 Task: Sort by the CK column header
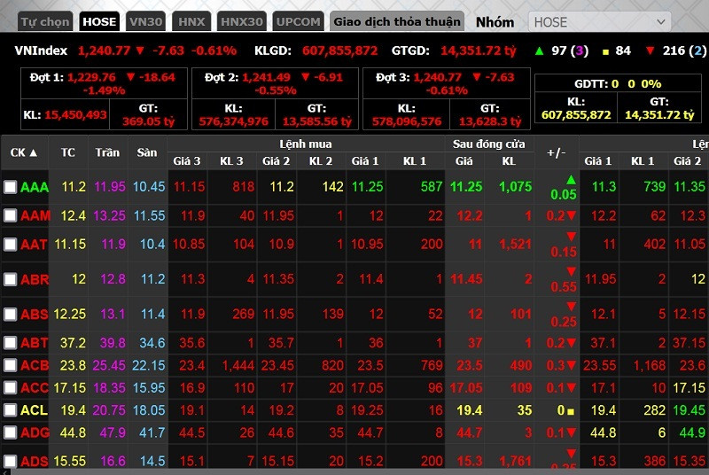coord(24,152)
